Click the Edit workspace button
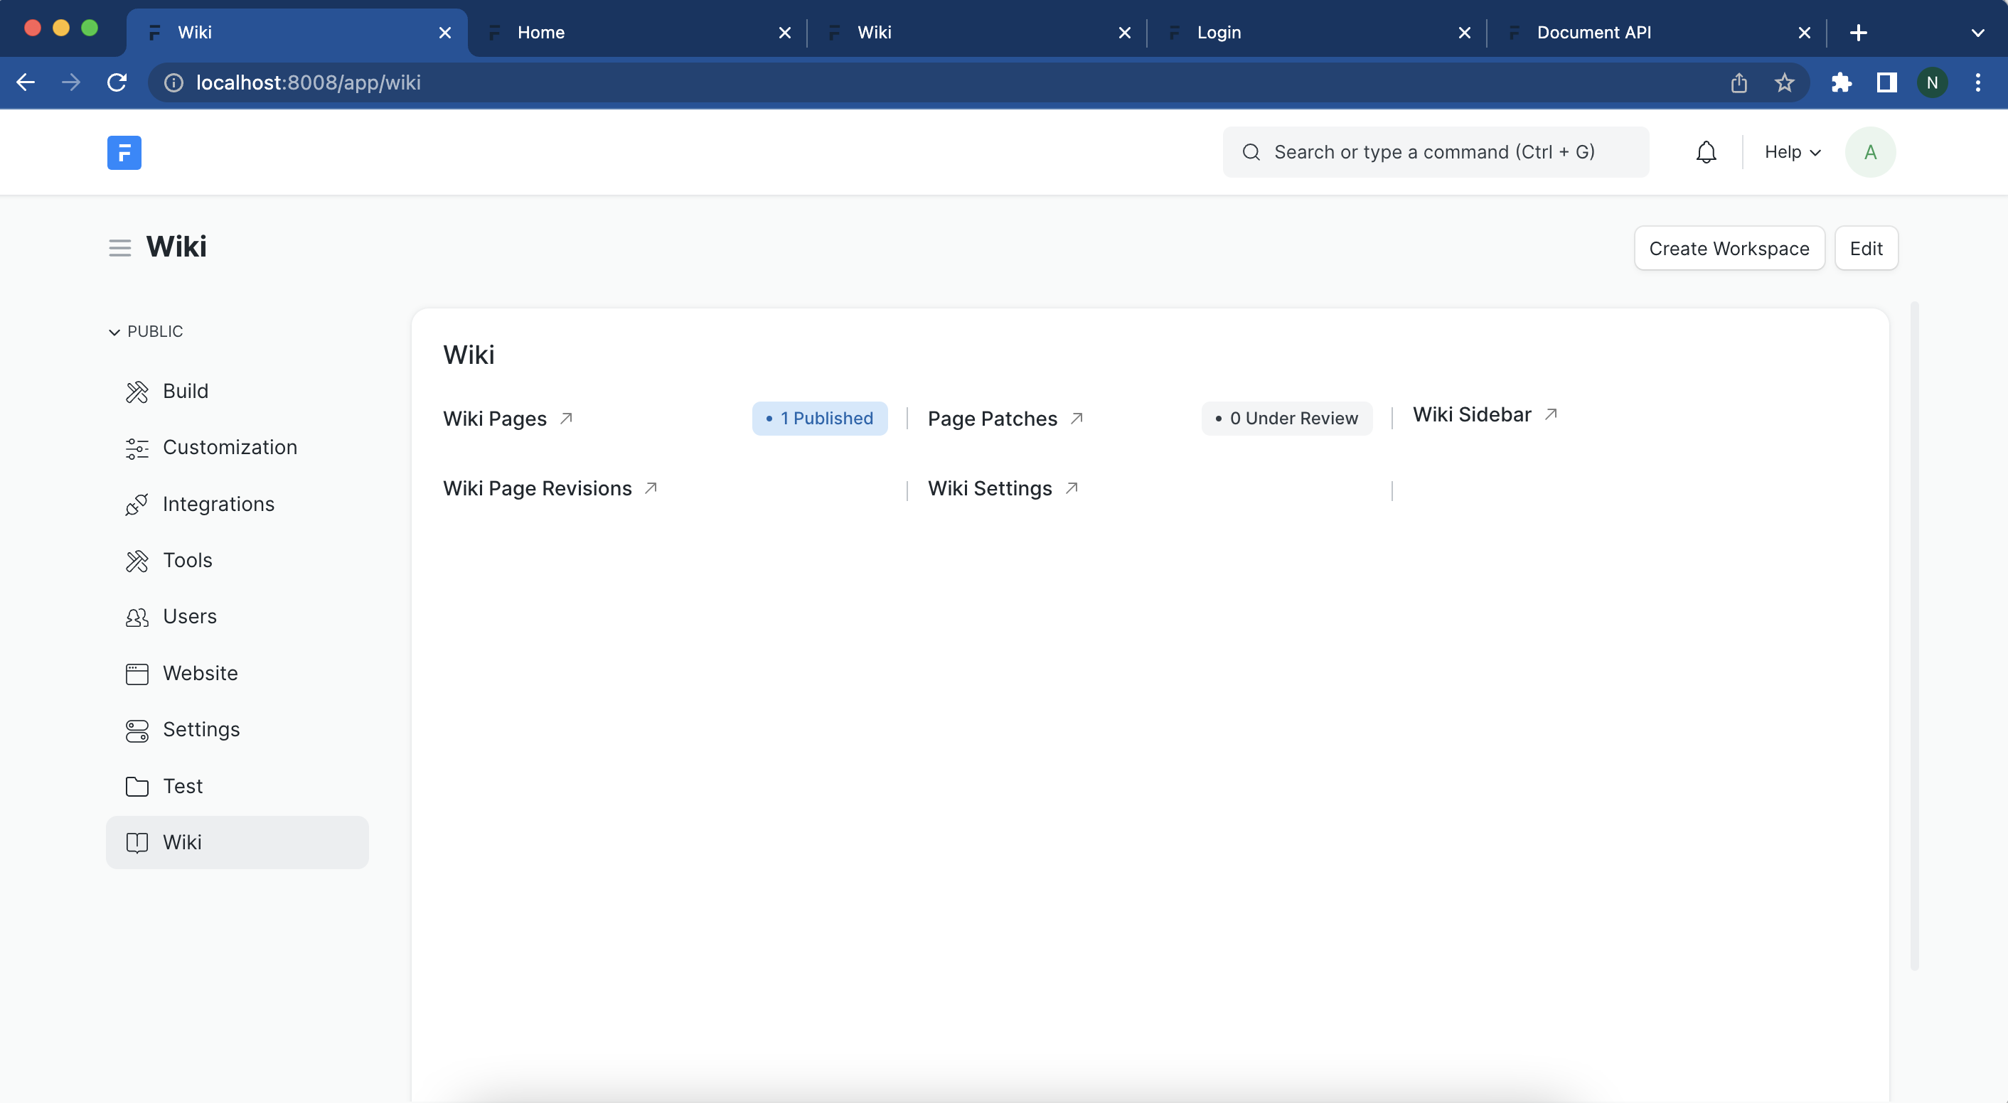This screenshot has width=2008, height=1103. pos(1865,249)
